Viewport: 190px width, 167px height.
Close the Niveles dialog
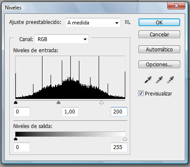pyautogui.click(x=176, y=6)
